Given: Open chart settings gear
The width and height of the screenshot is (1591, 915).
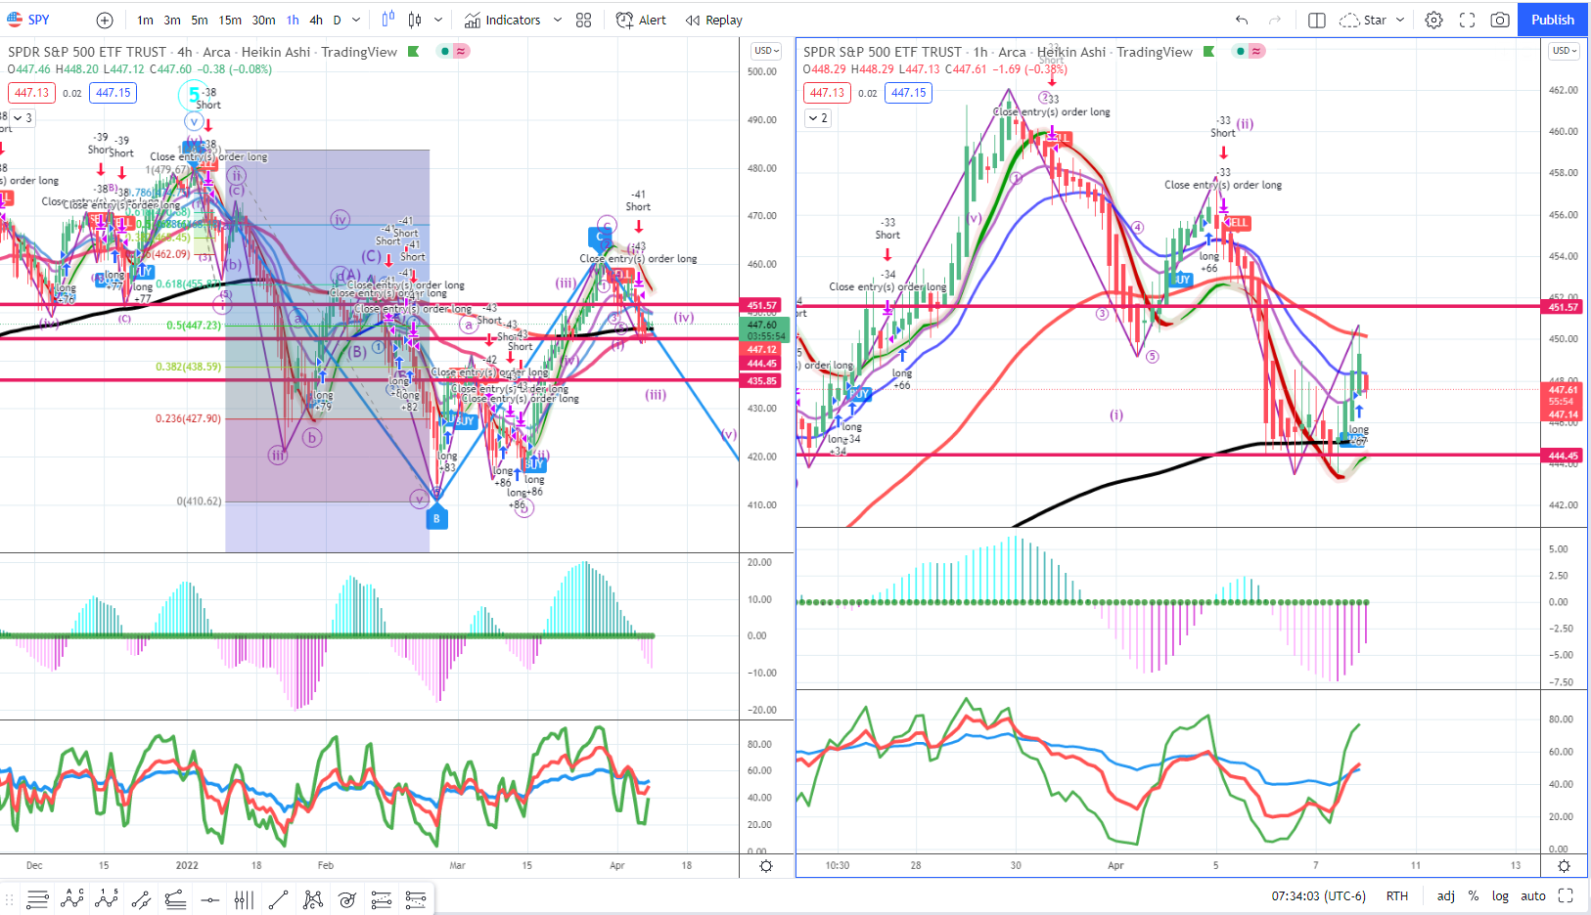Looking at the screenshot, I should coord(1433,20).
